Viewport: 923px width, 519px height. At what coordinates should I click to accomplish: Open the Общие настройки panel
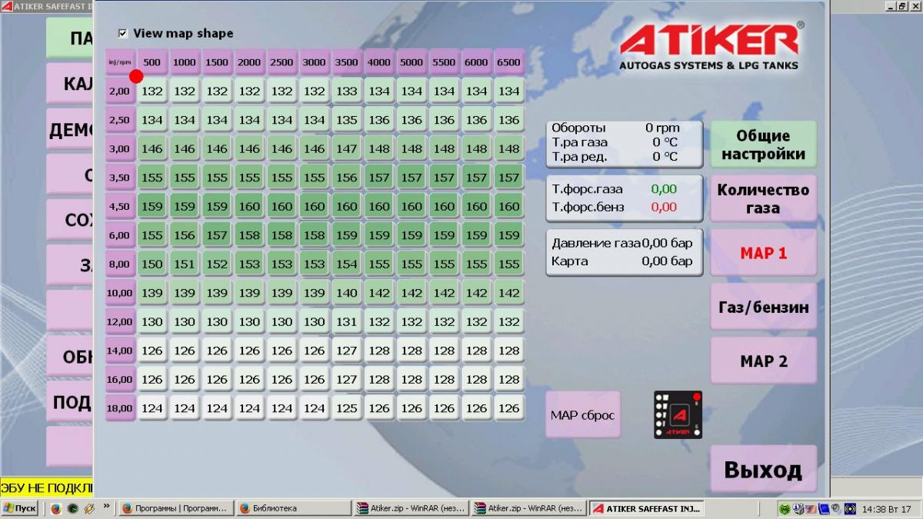763,145
